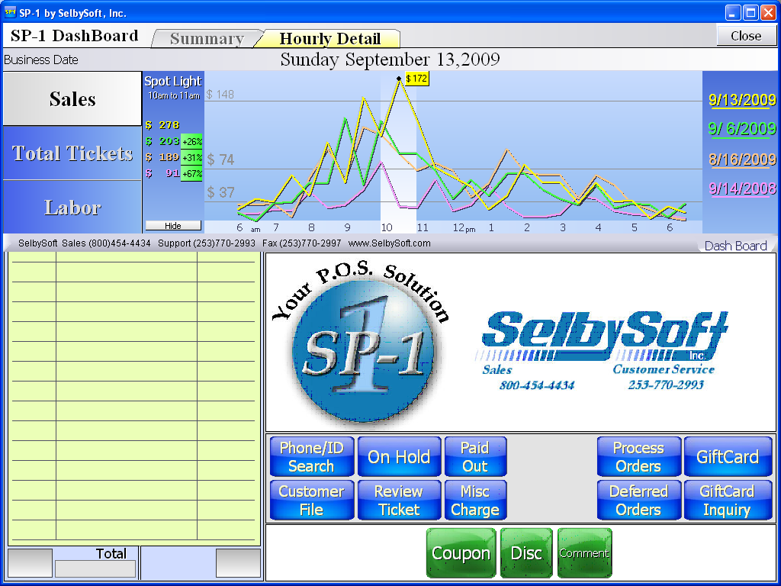Click the www.SelbySoft.com address in the info bar
This screenshot has width=781, height=586.
point(390,243)
